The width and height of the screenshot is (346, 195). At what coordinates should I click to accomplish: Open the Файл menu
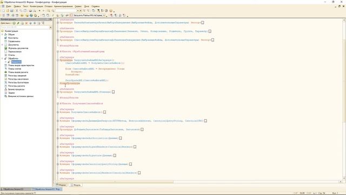coord(9,6)
